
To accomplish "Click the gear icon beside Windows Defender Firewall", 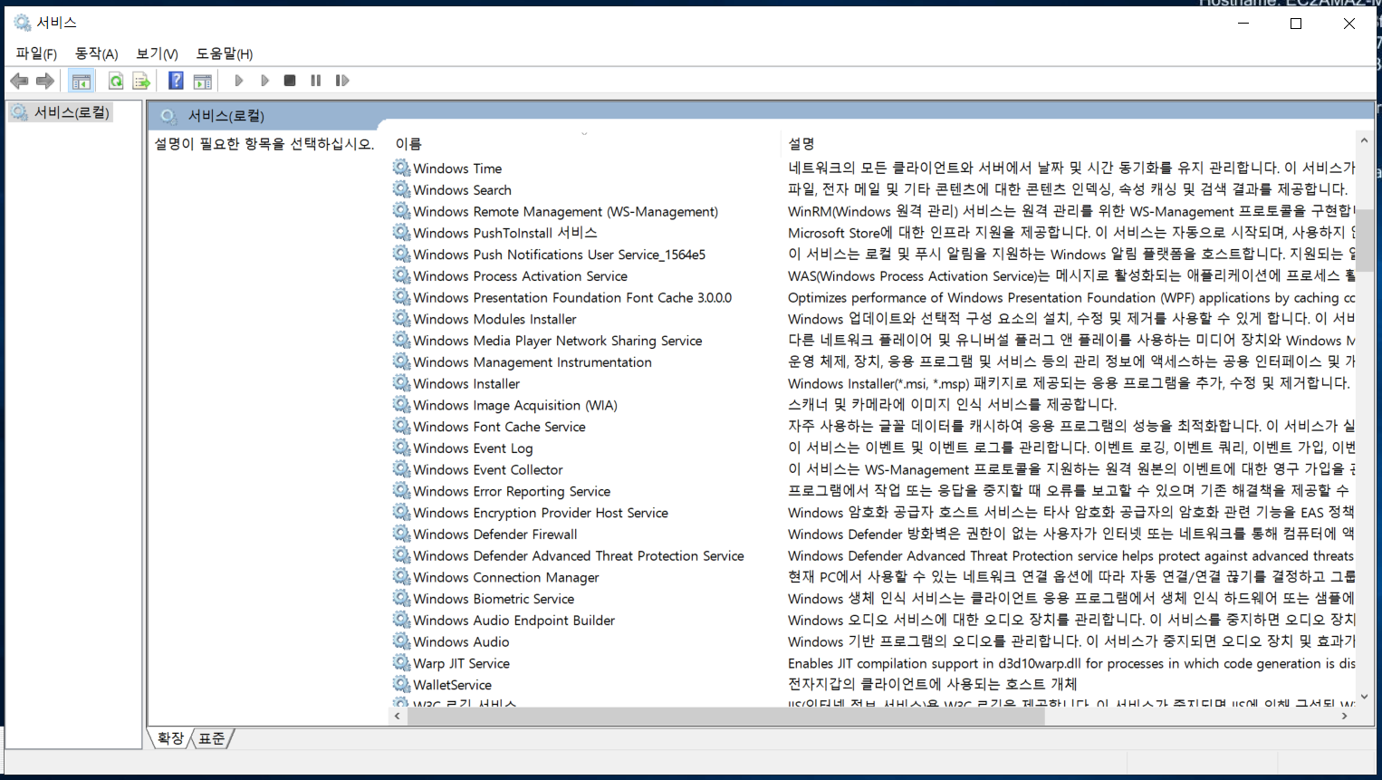I will pyautogui.click(x=401, y=534).
